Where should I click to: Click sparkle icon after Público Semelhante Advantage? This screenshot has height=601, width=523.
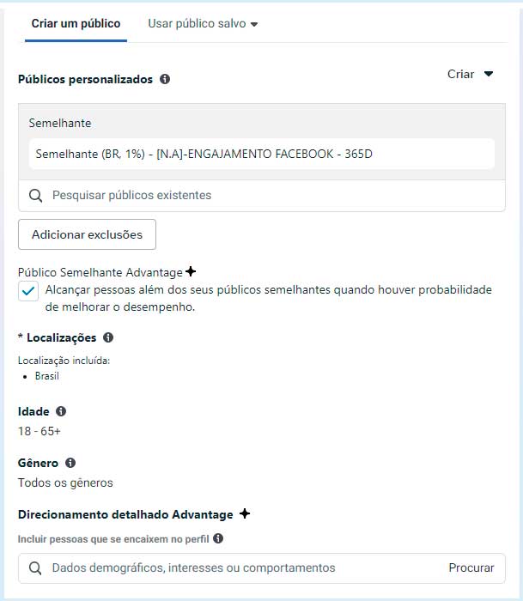coord(191,271)
